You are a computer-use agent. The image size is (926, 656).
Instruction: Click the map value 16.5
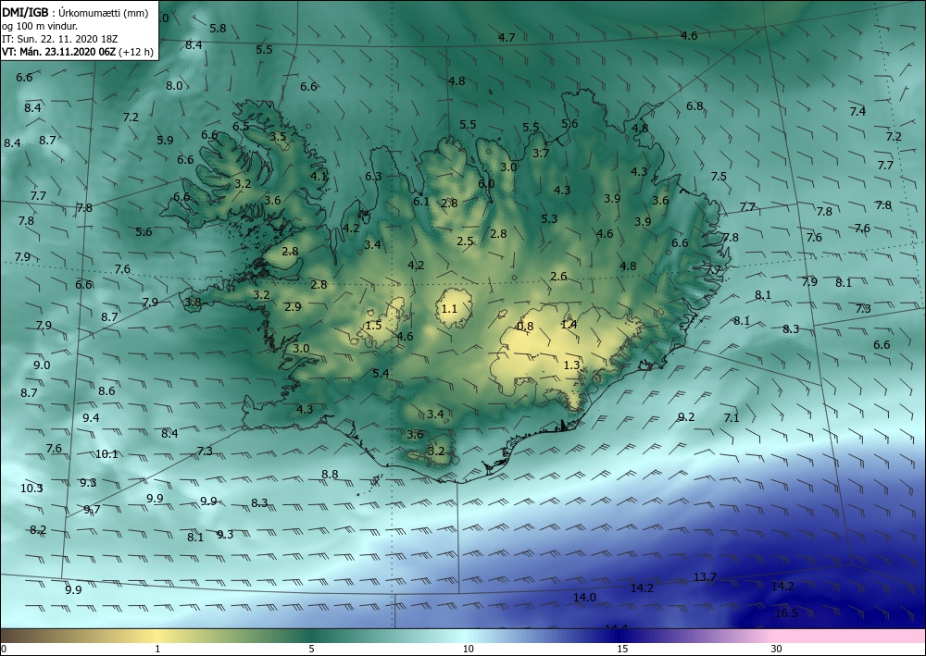pyautogui.click(x=786, y=613)
